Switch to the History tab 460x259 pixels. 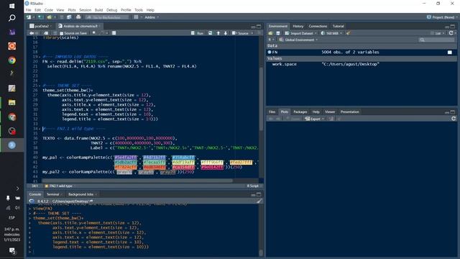pyautogui.click(x=298, y=26)
